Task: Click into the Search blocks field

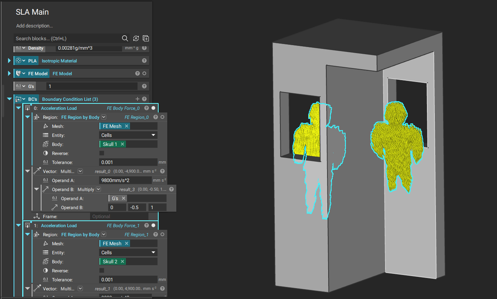Action: [x=67, y=38]
